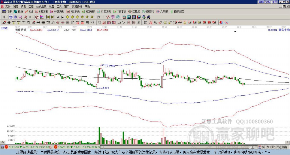Click the 13.2700 high price marker
Screen dimensions: 290x155
[110, 66]
